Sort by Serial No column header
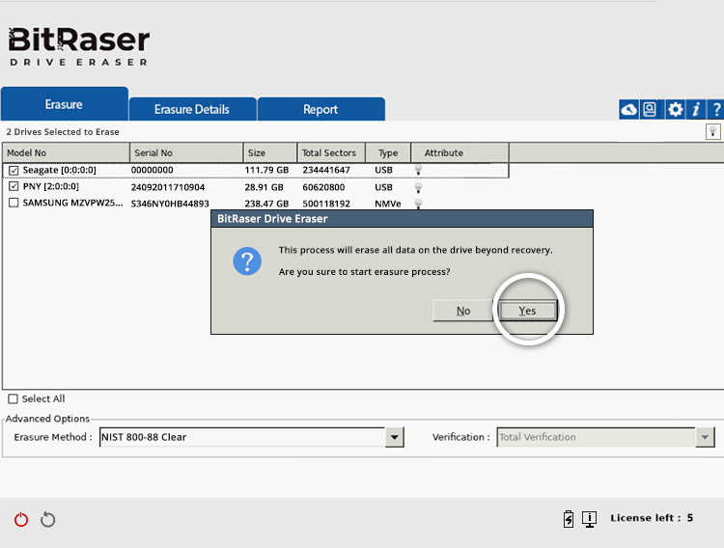The height and width of the screenshot is (548, 724). (186, 152)
